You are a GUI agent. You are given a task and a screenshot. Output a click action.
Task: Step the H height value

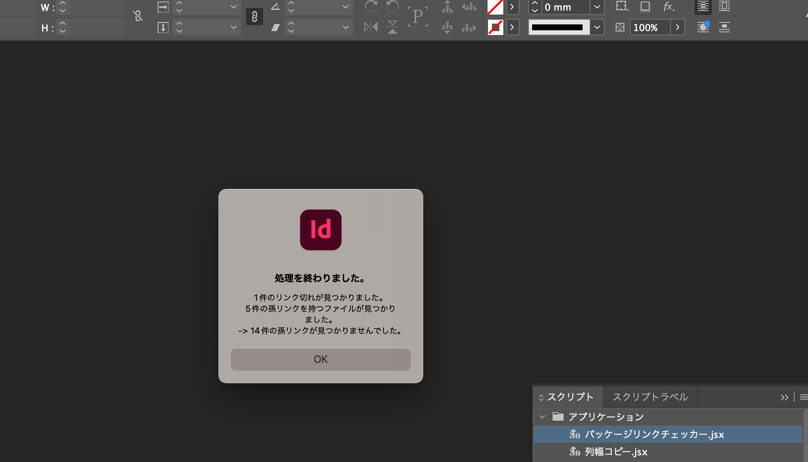62,27
